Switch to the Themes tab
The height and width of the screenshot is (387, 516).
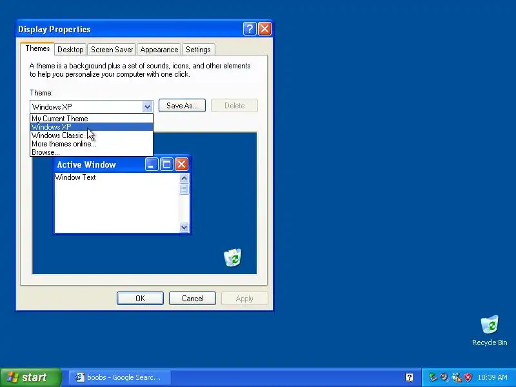coord(37,49)
